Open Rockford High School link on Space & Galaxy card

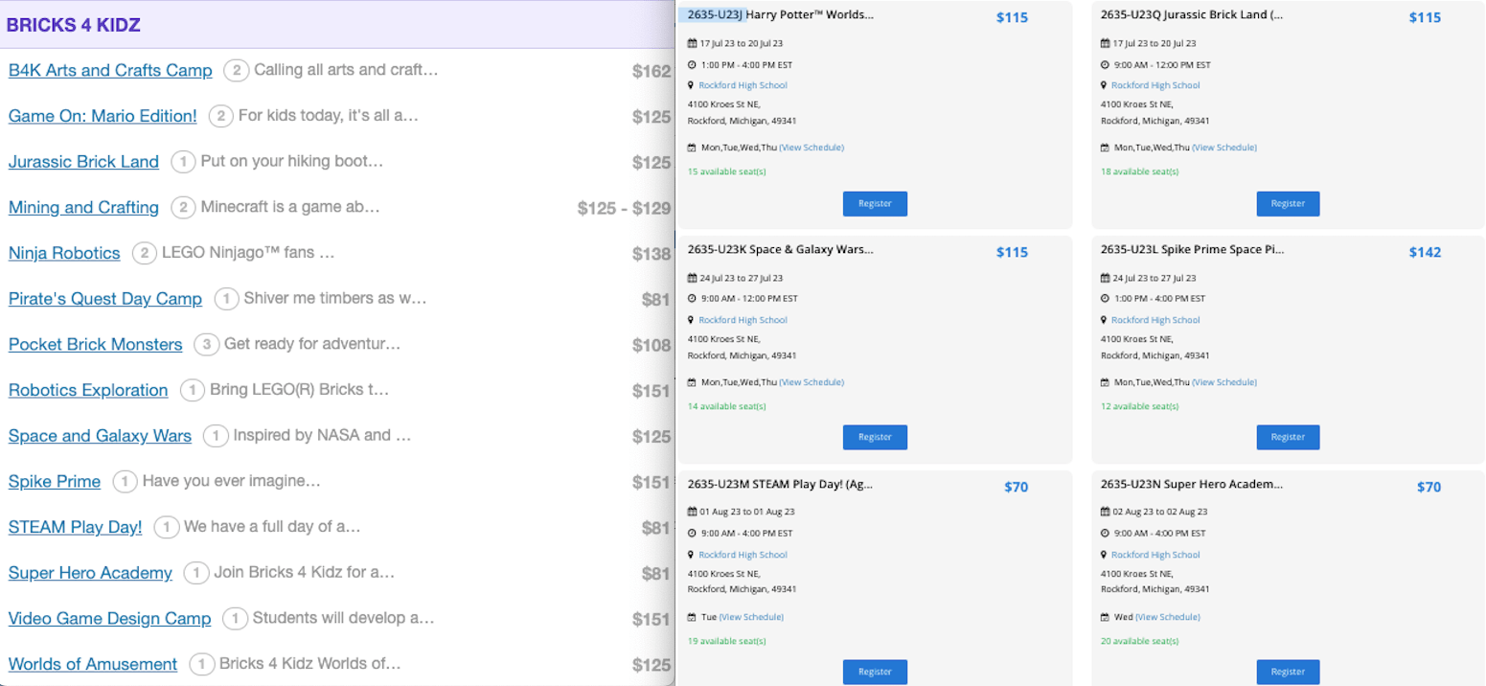743,320
